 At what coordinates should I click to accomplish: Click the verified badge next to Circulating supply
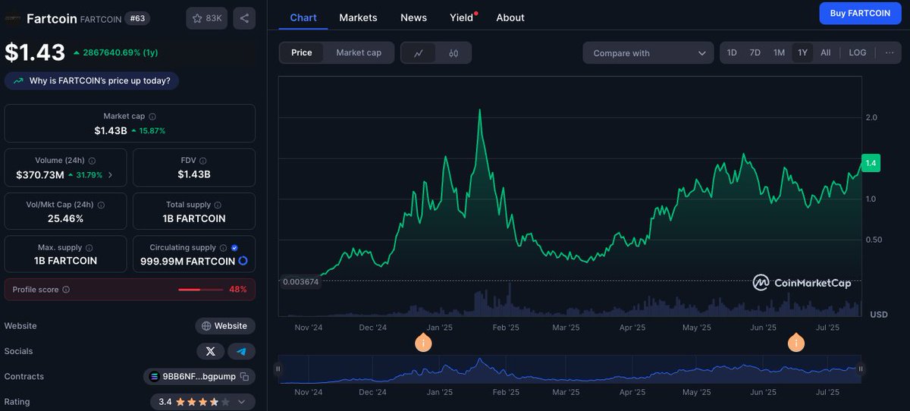234,248
